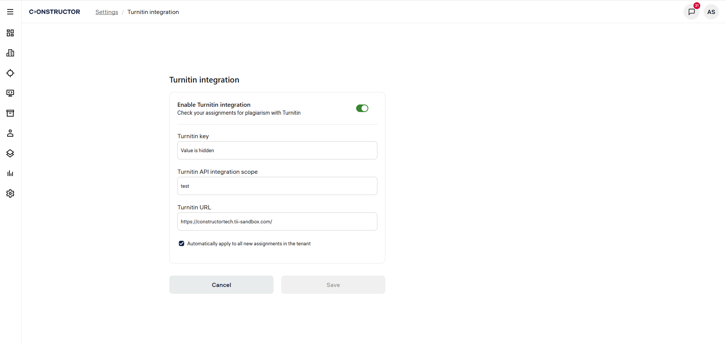The height and width of the screenshot is (343, 726).
Task: Go to Settings via breadcrumb link
Action: pyautogui.click(x=106, y=12)
